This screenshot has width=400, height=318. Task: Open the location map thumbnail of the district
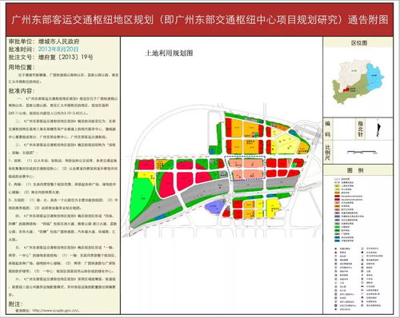358,82
